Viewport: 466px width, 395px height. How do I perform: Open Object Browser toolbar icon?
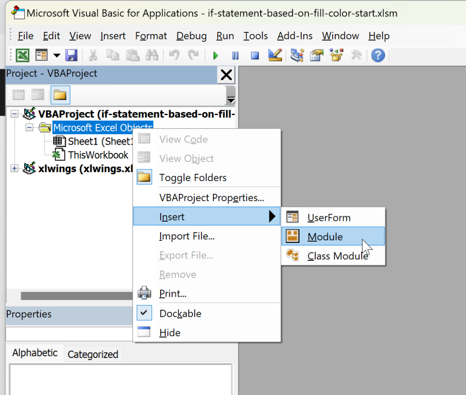(337, 55)
